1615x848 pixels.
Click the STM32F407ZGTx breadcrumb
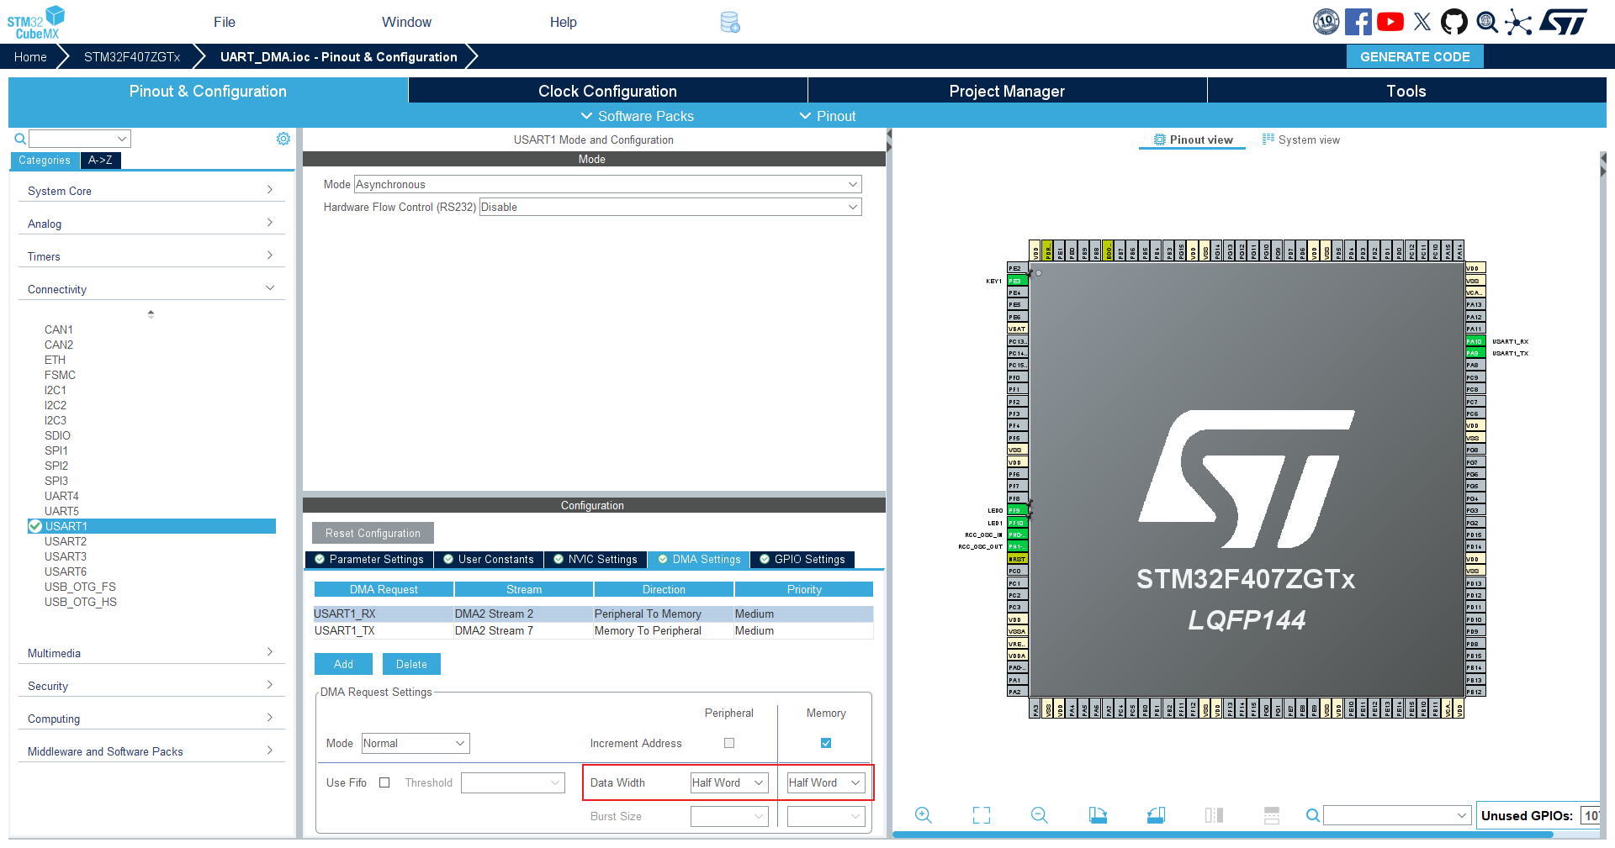[x=132, y=56]
